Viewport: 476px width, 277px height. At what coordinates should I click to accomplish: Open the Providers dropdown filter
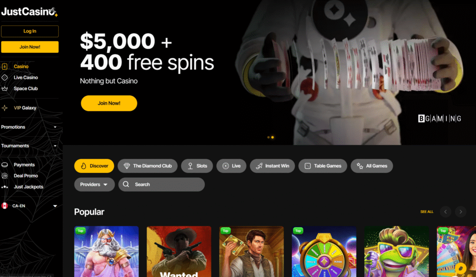point(94,185)
